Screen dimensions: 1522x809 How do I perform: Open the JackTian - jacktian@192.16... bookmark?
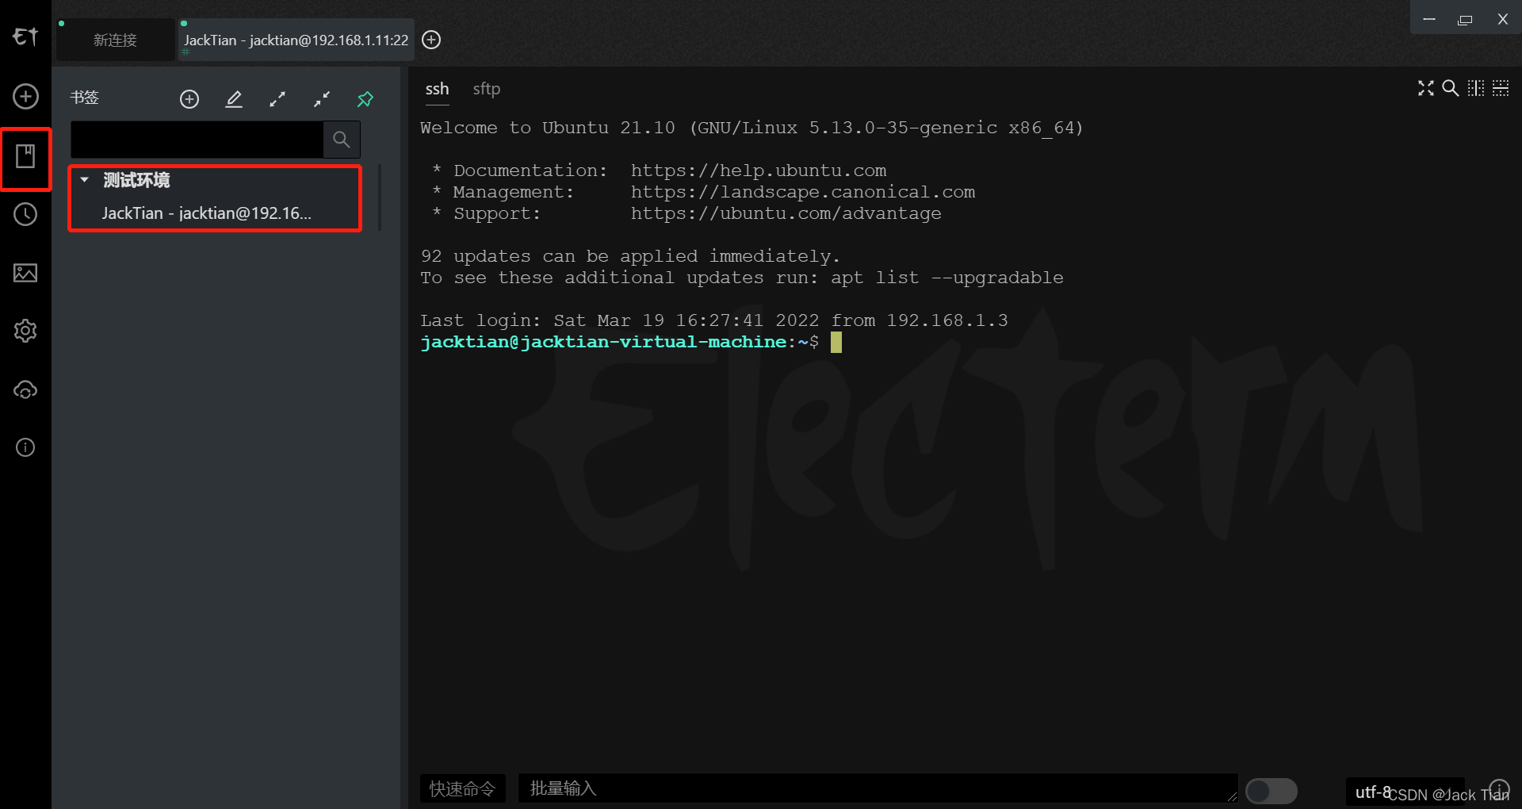(206, 213)
